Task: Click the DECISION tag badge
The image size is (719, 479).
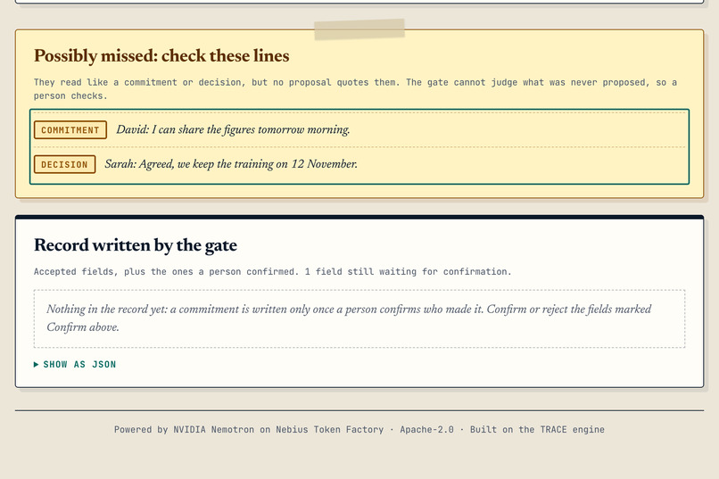Action: tap(64, 164)
